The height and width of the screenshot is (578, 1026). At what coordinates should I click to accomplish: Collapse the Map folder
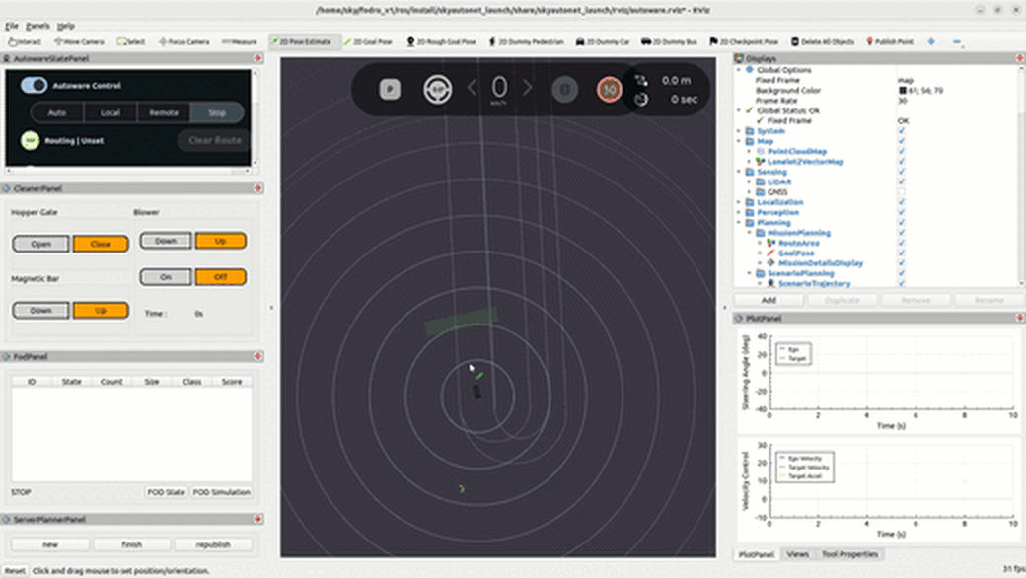point(739,141)
